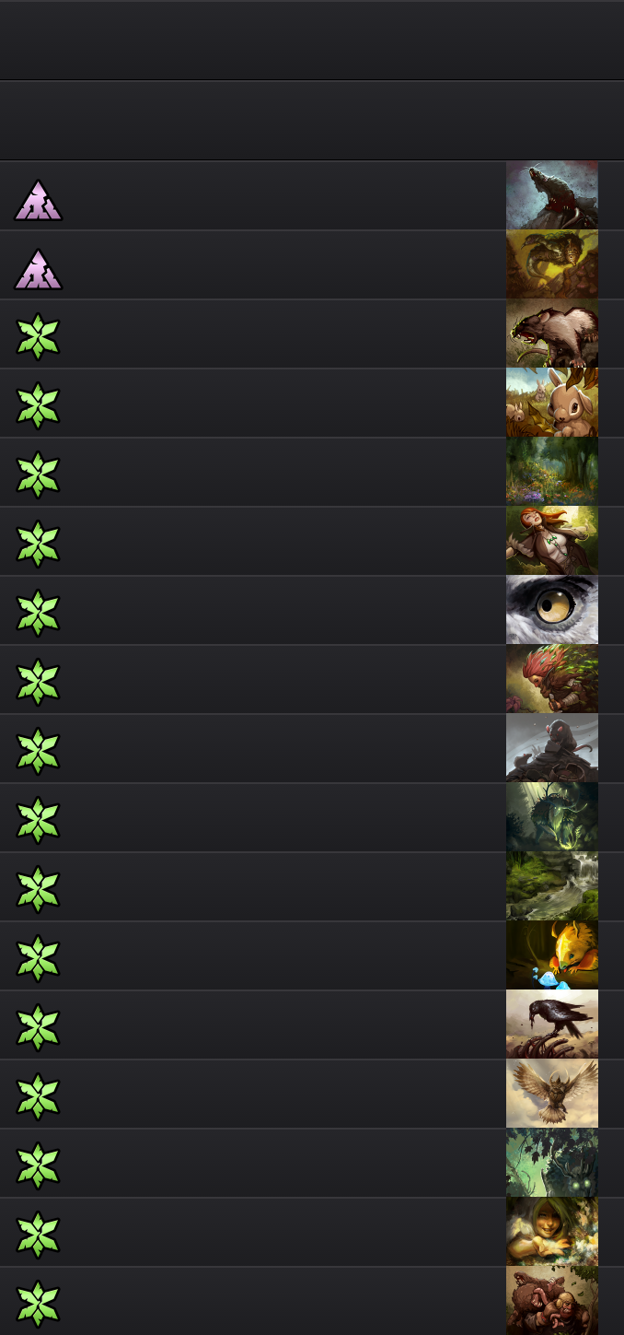Select the yellow chick with blue mushroom thumbnail
The width and height of the screenshot is (624, 1335).
click(x=552, y=955)
